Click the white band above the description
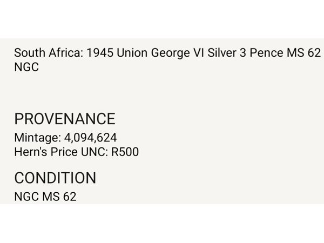This screenshot has height=243, width=324. point(162,19)
